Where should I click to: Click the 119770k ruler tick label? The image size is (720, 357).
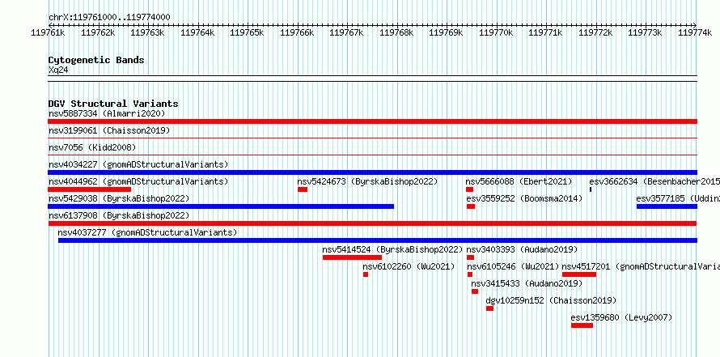tap(496, 33)
